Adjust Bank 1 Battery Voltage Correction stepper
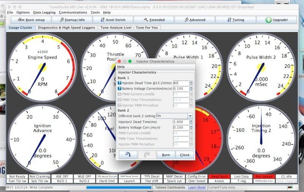The width and height of the screenshot is (304, 192). pyautogui.click(x=191, y=89)
